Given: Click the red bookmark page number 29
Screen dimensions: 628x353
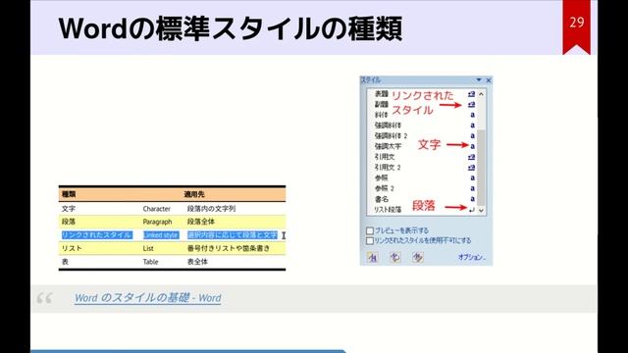Looking at the screenshot, I should click(576, 23).
